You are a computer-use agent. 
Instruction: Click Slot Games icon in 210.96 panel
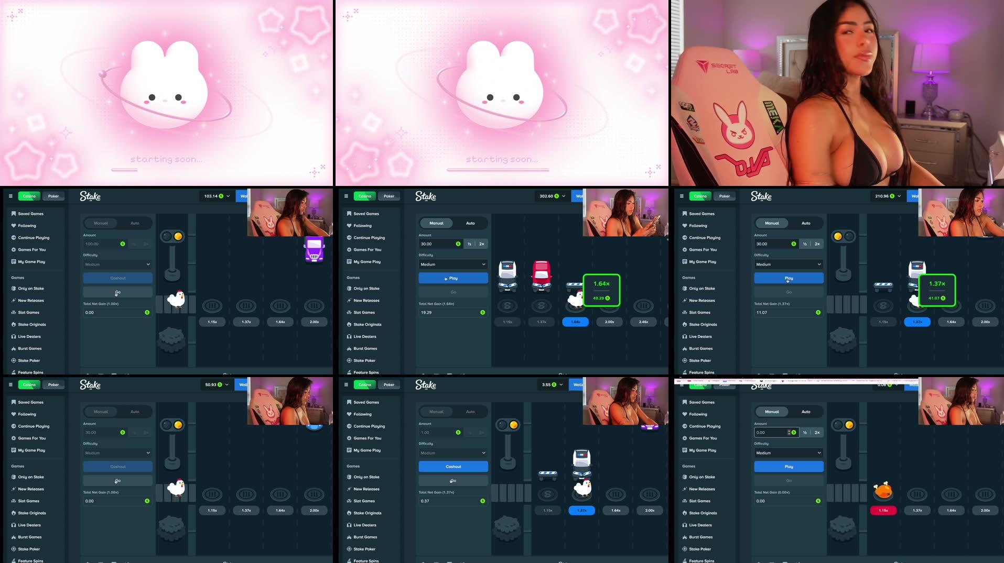tap(685, 313)
